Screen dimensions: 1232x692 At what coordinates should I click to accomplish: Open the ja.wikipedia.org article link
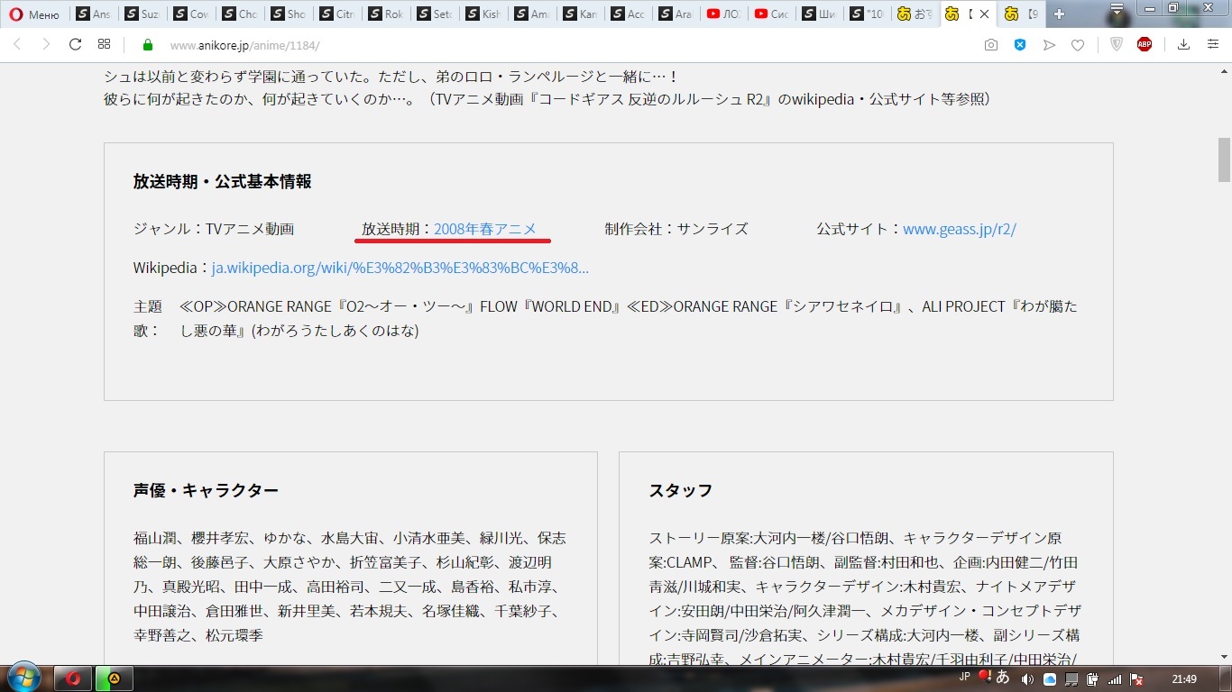pos(400,268)
